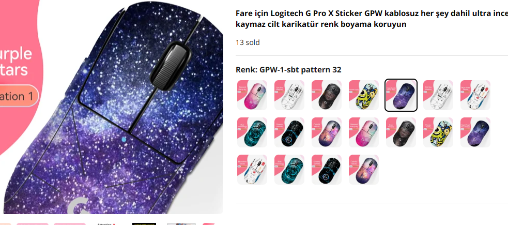Choose Diamond starry sky swatch in second row

tap(364, 132)
